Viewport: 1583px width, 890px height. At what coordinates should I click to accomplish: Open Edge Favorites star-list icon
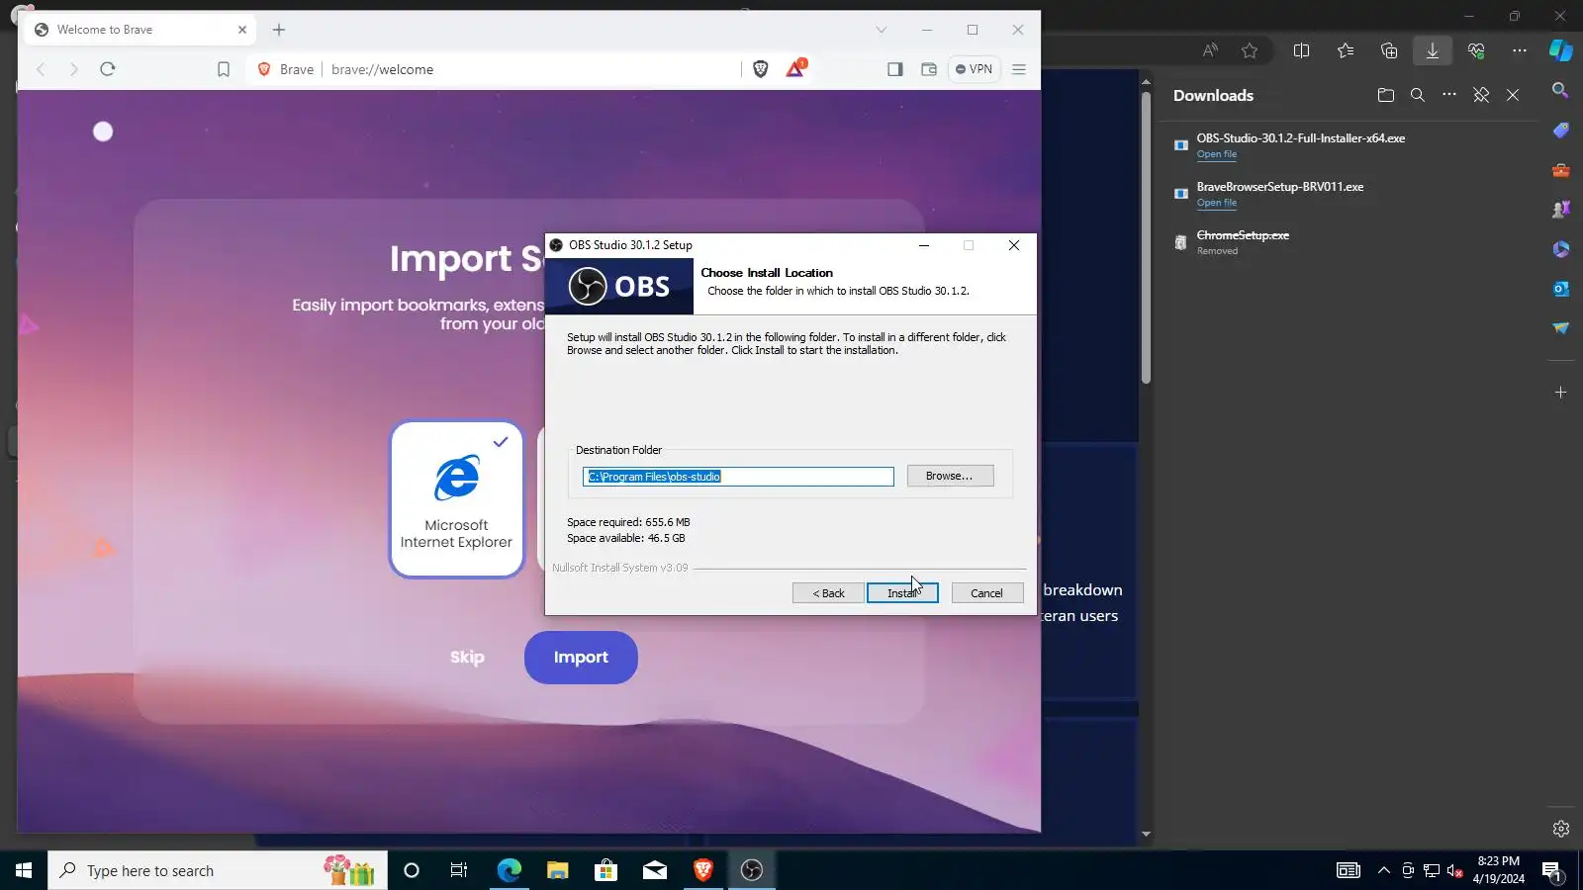(1346, 50)
